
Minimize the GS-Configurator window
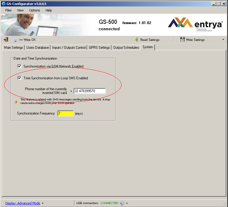tap(213, 4)
